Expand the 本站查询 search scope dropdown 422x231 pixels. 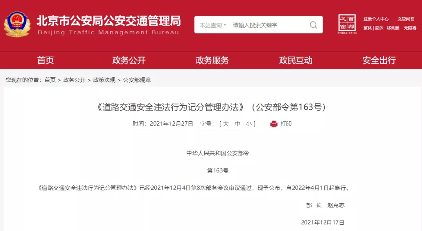(213, 25)
